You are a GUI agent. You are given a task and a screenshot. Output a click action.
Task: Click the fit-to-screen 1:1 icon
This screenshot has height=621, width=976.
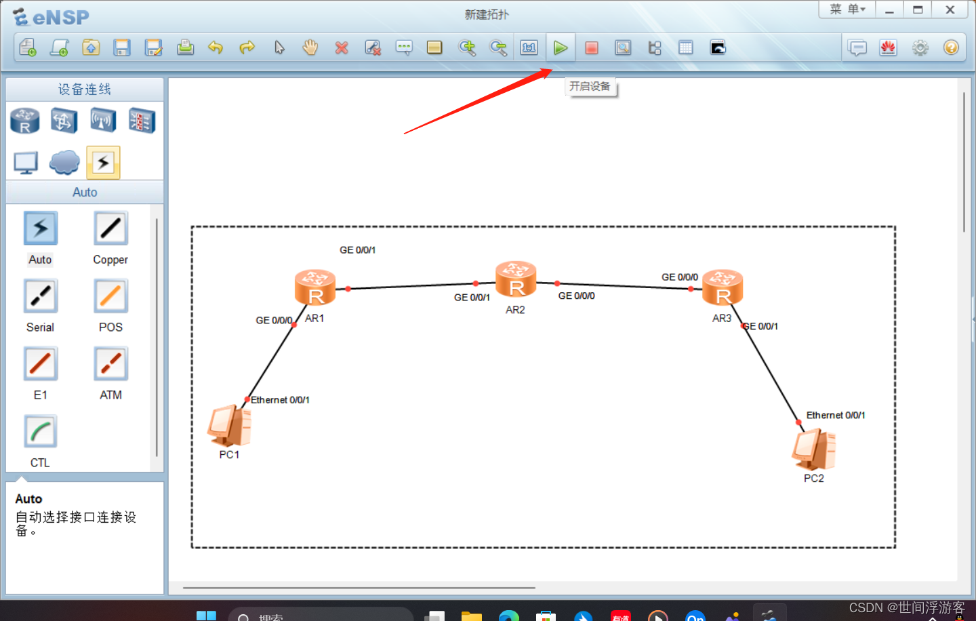[529, 47]
